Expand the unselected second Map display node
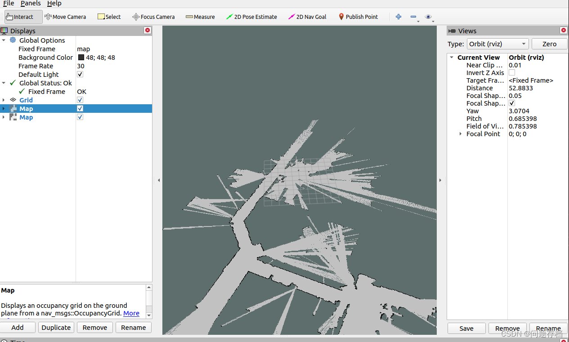This screenshot has width=569, height=342. point(4,117)
